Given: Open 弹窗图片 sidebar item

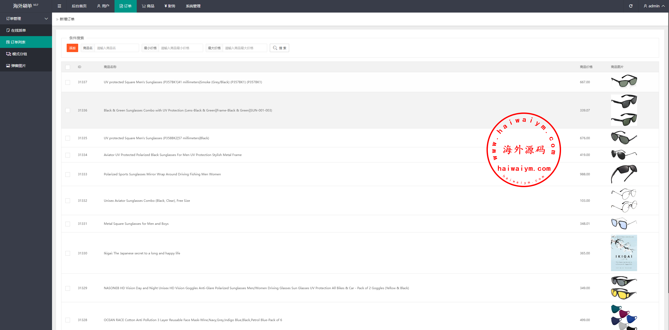Looking at the screenshot, I should pyautogui.click(x=18, y=66).
